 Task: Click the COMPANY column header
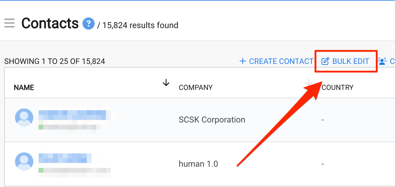click(196, 88)
